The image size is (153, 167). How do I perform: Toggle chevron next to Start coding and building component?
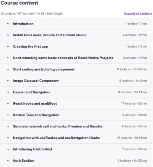click(x=8, y=69)
